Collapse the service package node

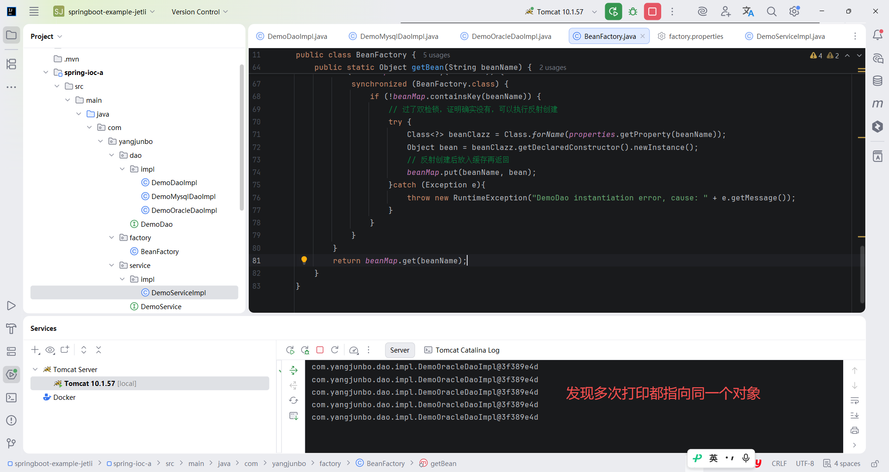coord(112,265)
